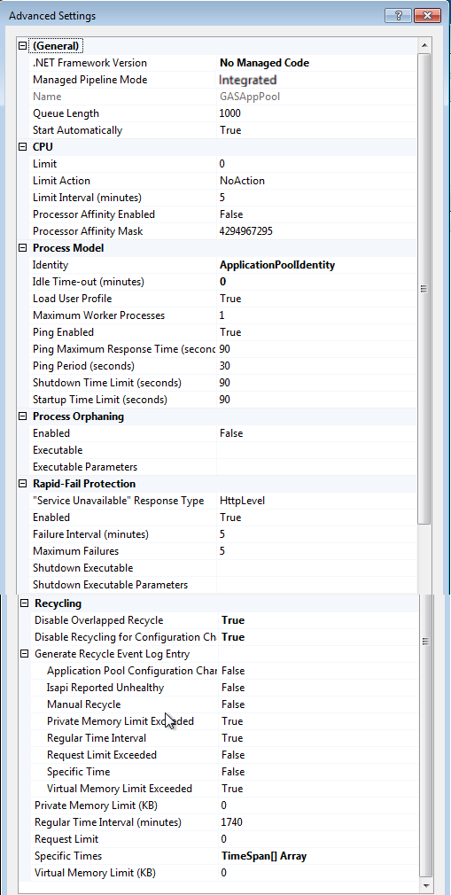Select Failure Interval (minutes) property

tap(90, 534)
